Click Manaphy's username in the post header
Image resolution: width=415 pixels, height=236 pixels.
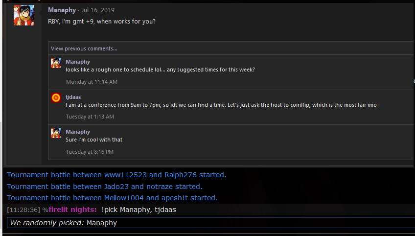[62, 10]
